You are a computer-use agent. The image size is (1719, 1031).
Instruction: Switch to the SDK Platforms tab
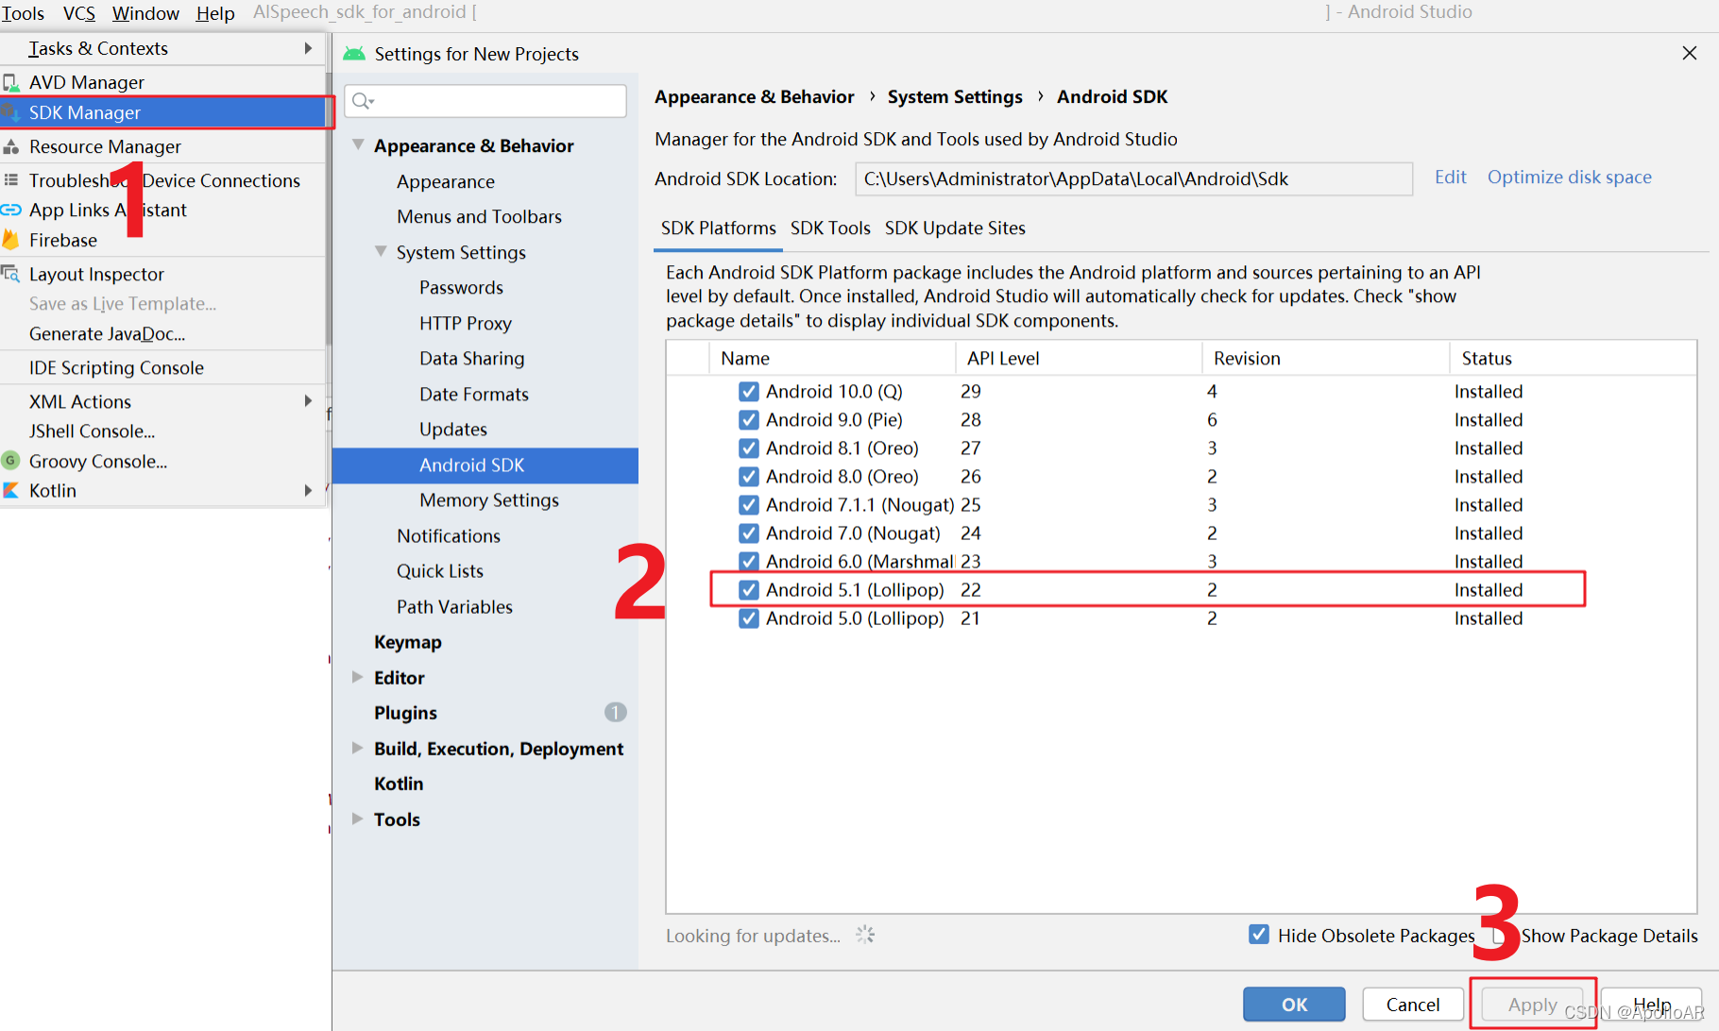[719, 228]
